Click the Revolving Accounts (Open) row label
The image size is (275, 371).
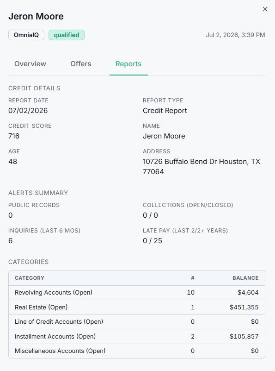pos(53,292)
